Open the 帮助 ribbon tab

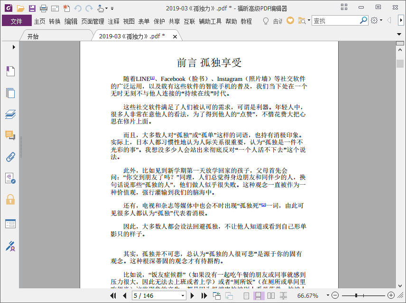click(x=231, y=21)
